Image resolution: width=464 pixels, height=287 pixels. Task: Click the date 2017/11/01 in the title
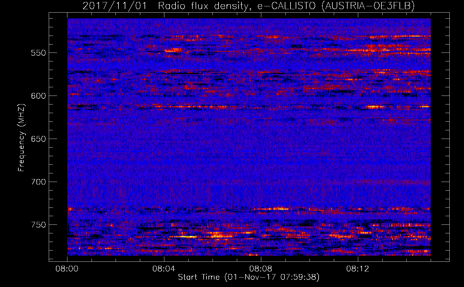coord(115,6)
